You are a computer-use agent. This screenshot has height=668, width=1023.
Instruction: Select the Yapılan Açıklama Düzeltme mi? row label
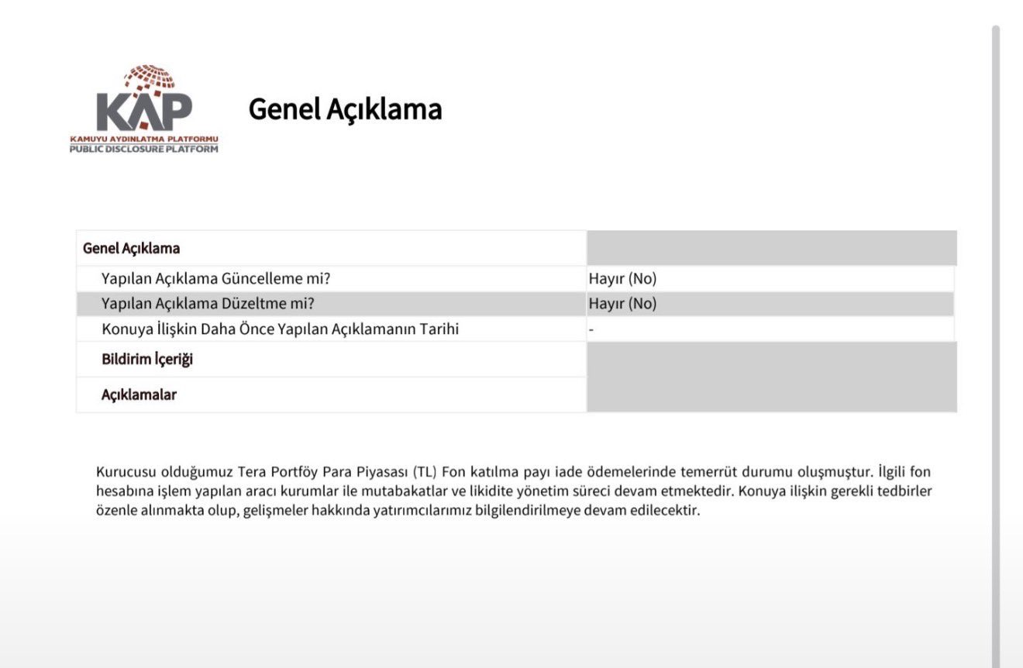[x=212, y=304]
